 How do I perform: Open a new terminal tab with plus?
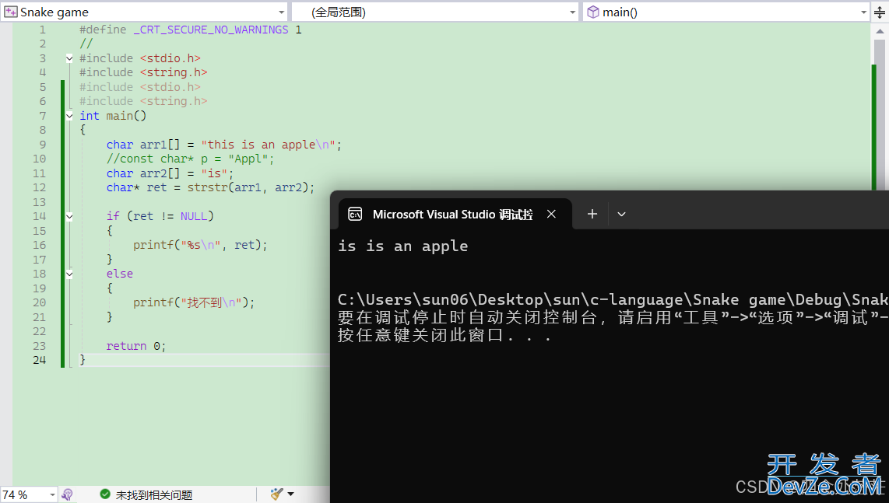coord(592,214)
